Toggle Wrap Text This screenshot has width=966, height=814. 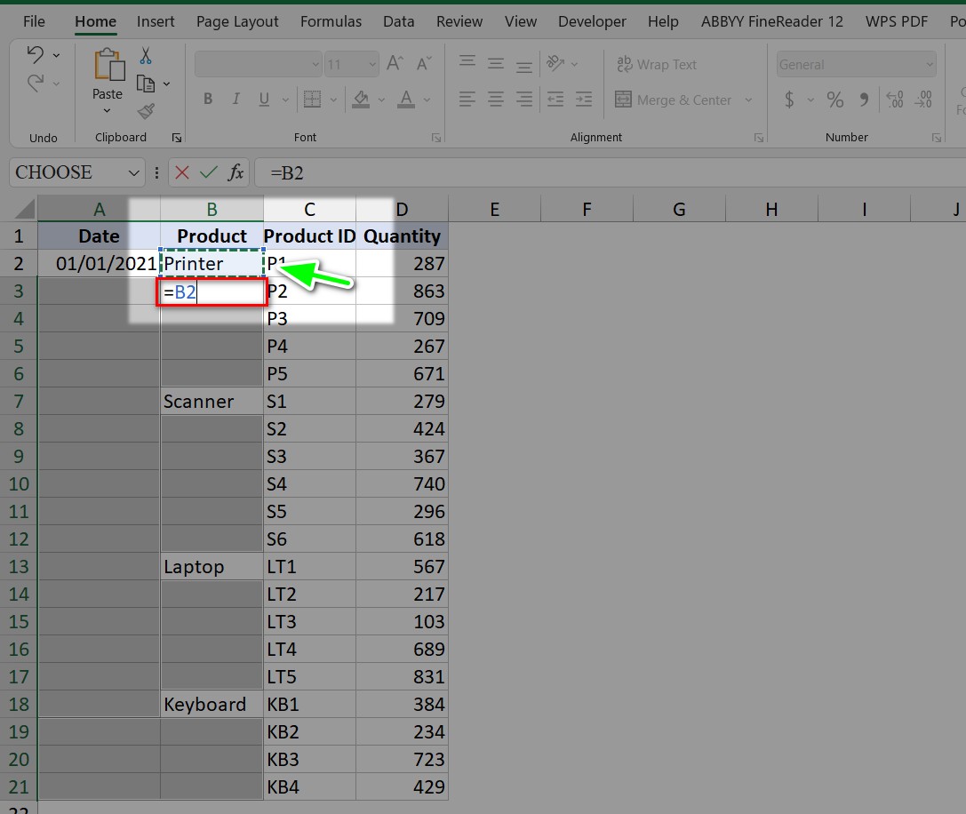[x=657, y=64]
